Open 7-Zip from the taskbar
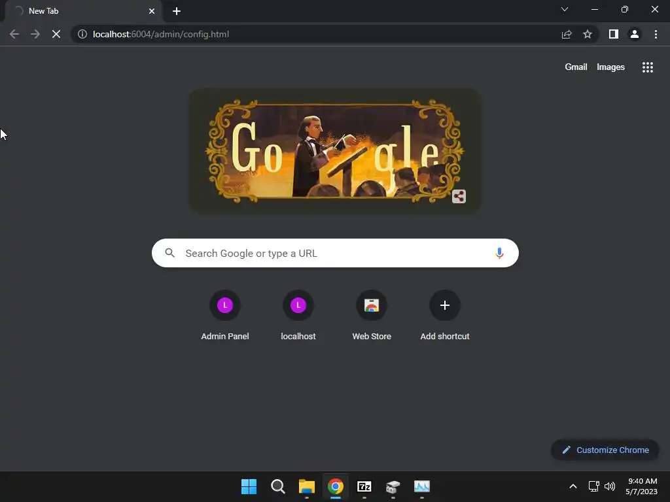 [364, 486]
